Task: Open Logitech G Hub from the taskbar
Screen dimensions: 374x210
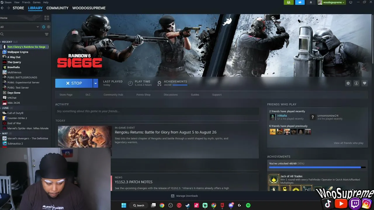Action: [240, 205]
